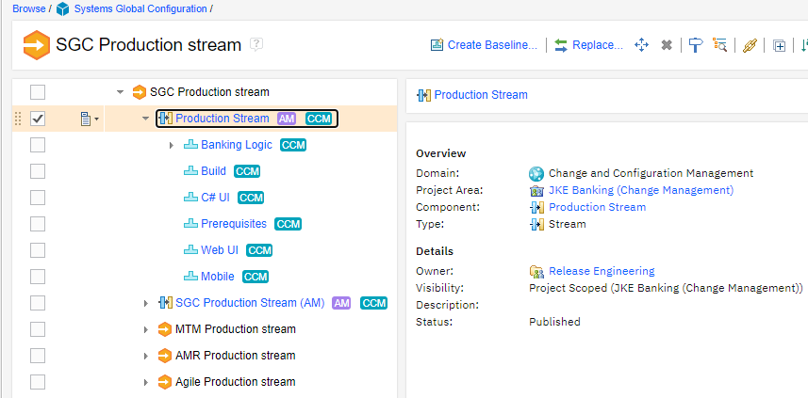Click the chain link icon in toolbar
The height and width of the screenshot is (398, 808).
(750, 45)
